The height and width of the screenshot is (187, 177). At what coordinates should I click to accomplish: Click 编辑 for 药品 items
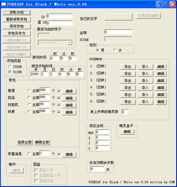(x=69, y=98)
